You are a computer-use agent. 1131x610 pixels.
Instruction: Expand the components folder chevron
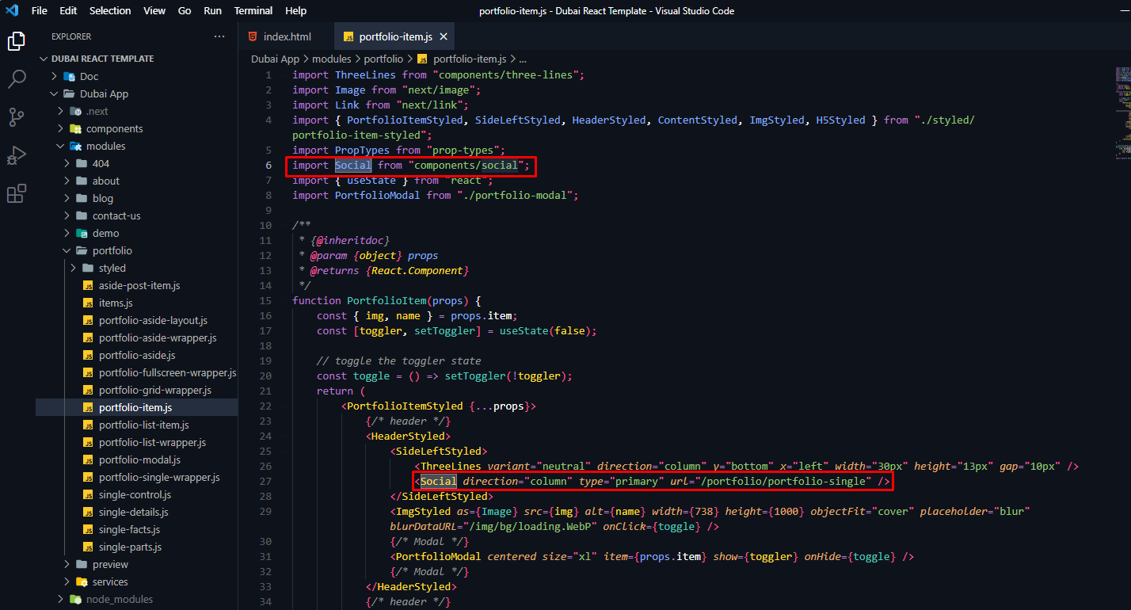tap(60, 128)
